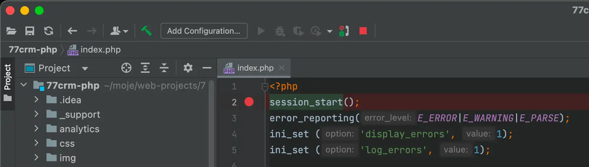The height and width of the screenshot is (167, 589).
Task: Click line number 3 in gutter
Action: point(234,118)
